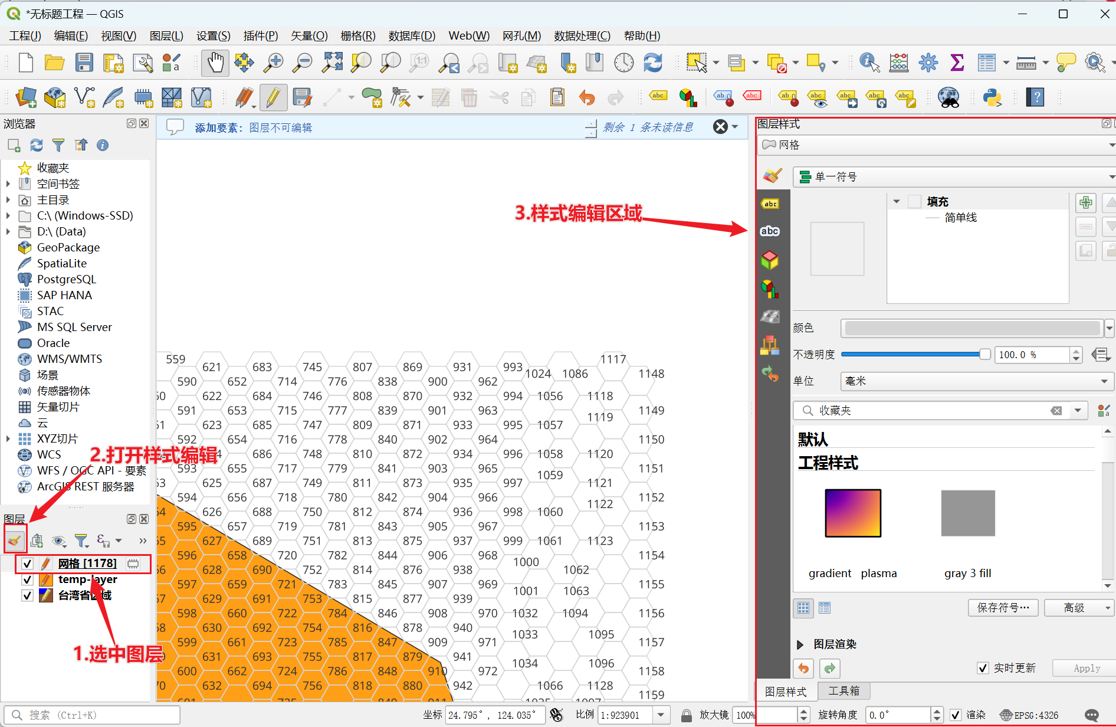The image size is (1116, 727).
Task: Open the Help question mark icon
Action: click(x=1035, y=97)
